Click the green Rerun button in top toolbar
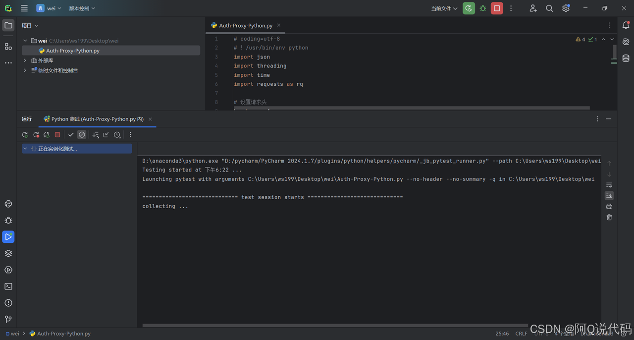This screenshot has width=634, height=340. 469,8
